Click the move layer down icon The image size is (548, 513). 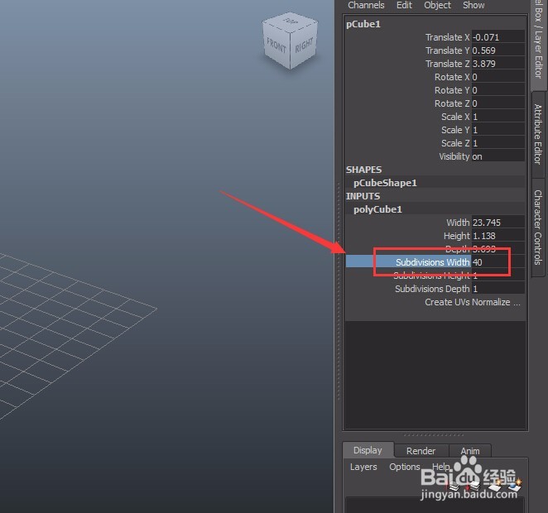pyautogui.click(x=473, y=486)
